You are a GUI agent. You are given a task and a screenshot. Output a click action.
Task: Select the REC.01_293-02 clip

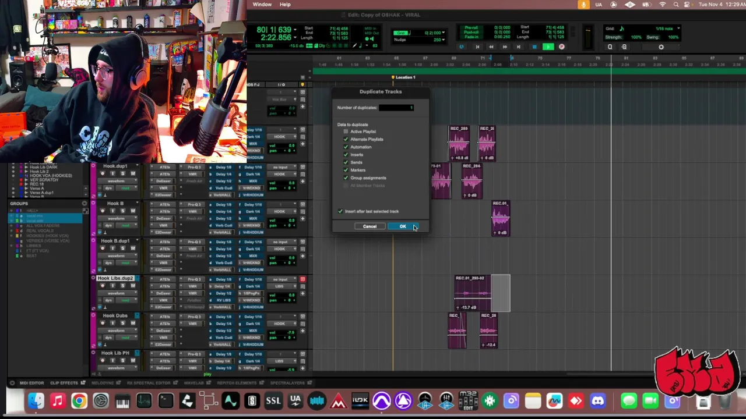[x=473, y=293]
